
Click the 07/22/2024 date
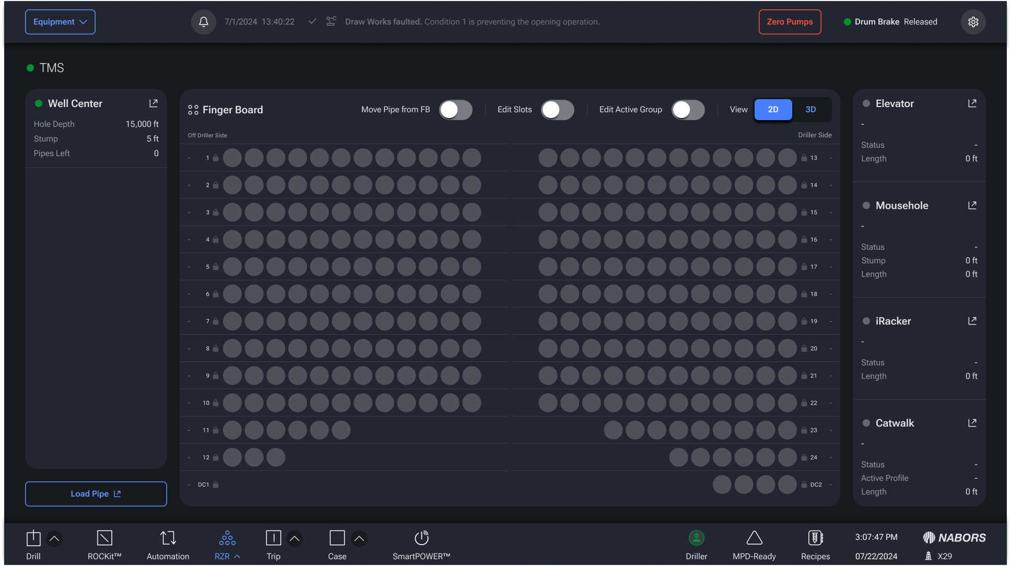tap(876, 557)
